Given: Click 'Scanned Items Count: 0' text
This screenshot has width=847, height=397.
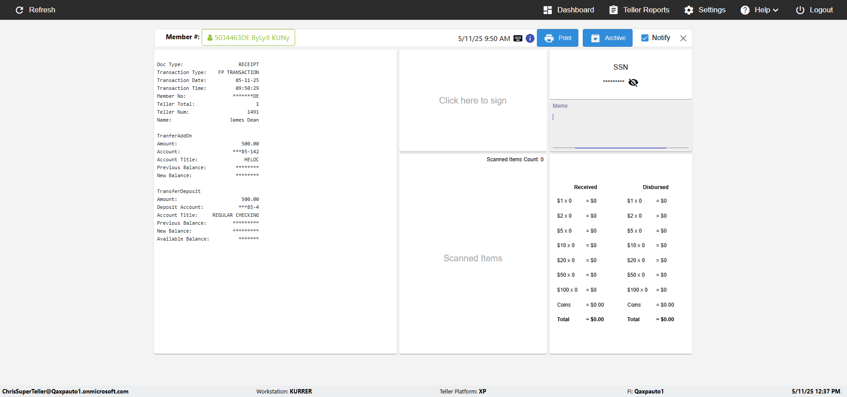Looking at the screenshot, I should tap(515, 160).
